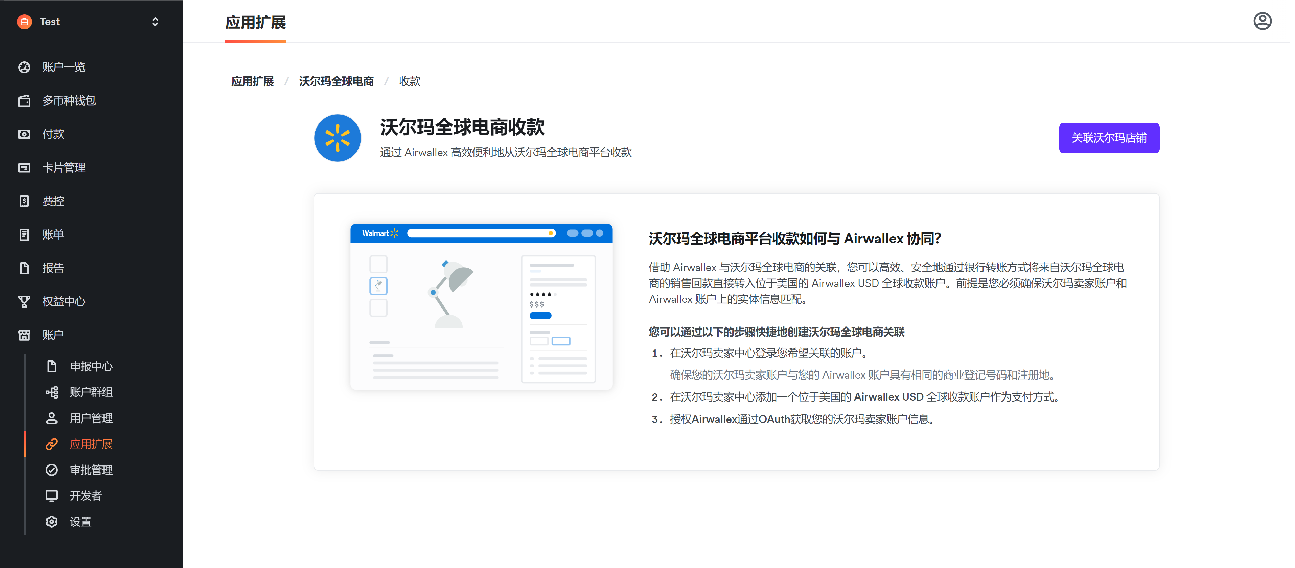The height and width of the screenshot is (568, 1295).
Task: Click step 3 授权Airwallex通过OAuth text
Action: click(802, 420)
